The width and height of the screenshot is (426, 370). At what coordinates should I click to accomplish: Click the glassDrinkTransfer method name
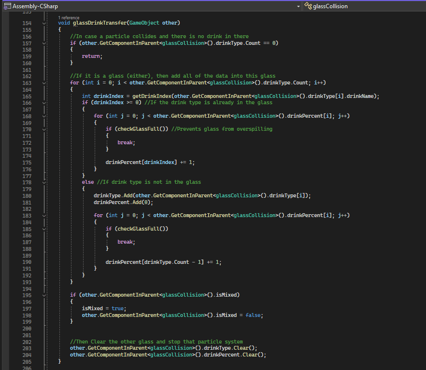[x=99, y=23]
